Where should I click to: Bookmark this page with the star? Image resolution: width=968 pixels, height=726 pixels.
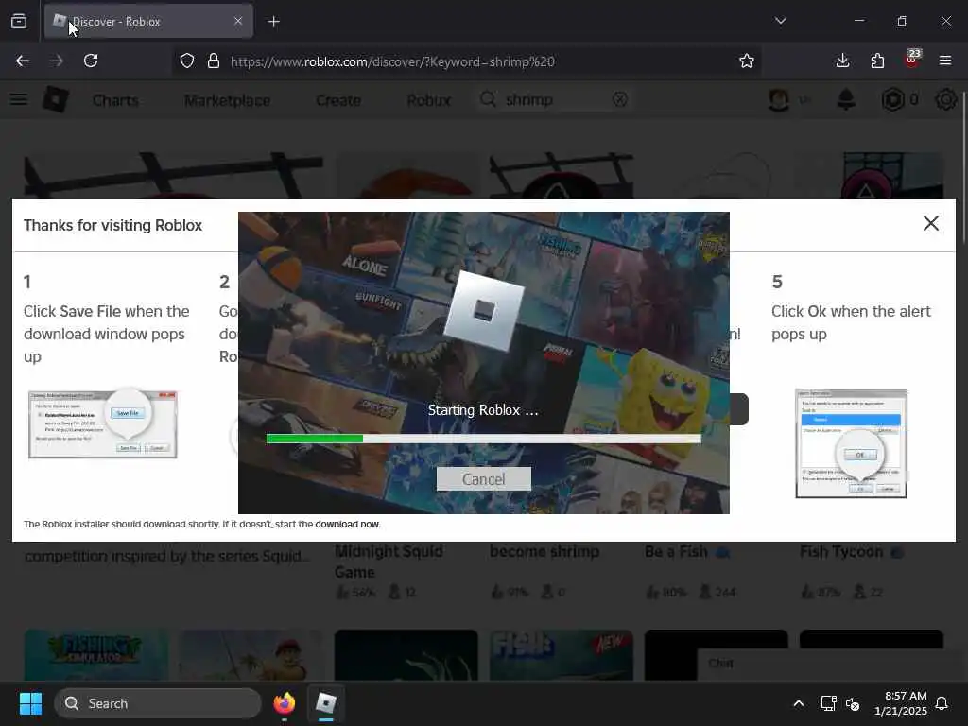[747, 60]
